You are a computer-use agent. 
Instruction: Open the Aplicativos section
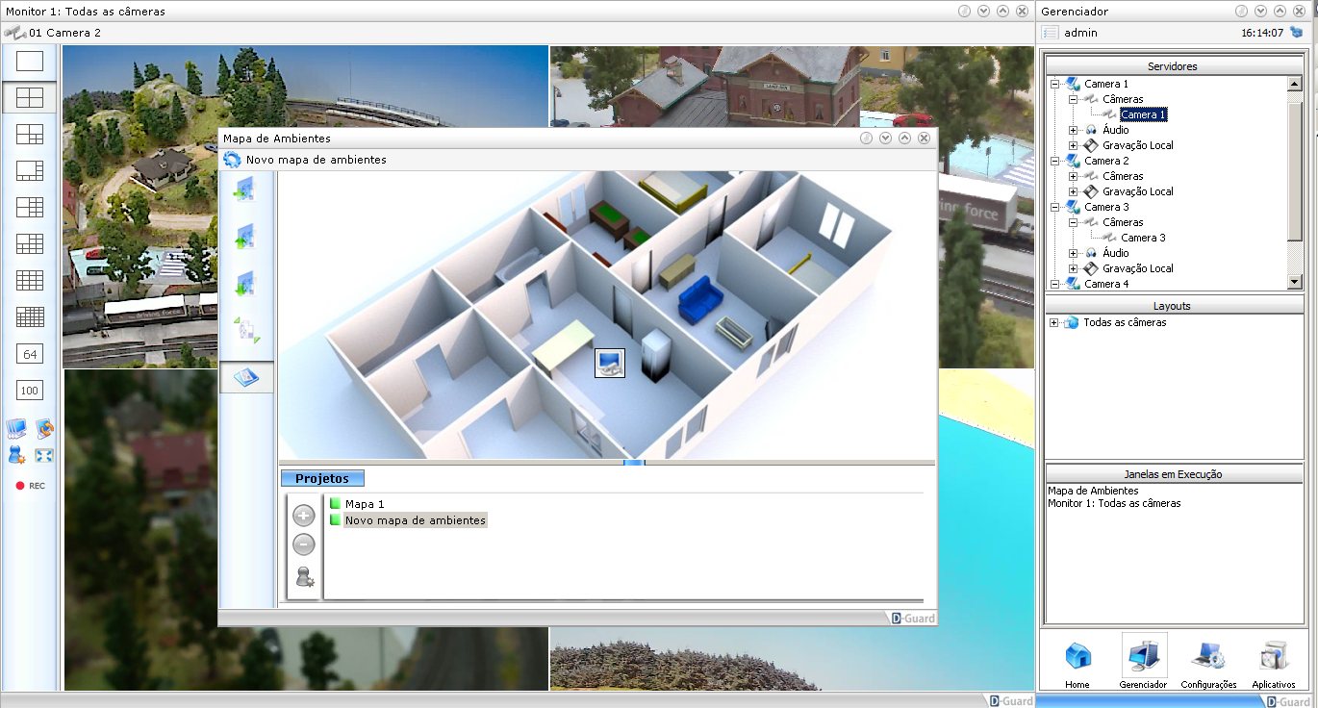(1274, 663)
